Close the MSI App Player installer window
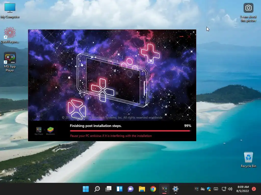This screenshot has height=195, width=261. (189, 37)
